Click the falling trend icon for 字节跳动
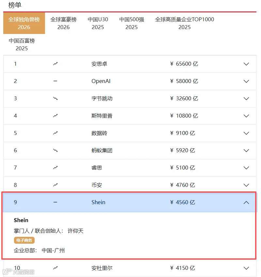 tap(55, 98)
